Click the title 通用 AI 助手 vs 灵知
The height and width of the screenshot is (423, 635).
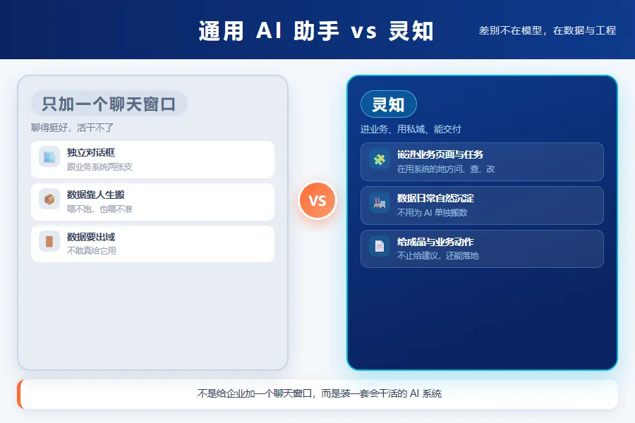point(316,31)
